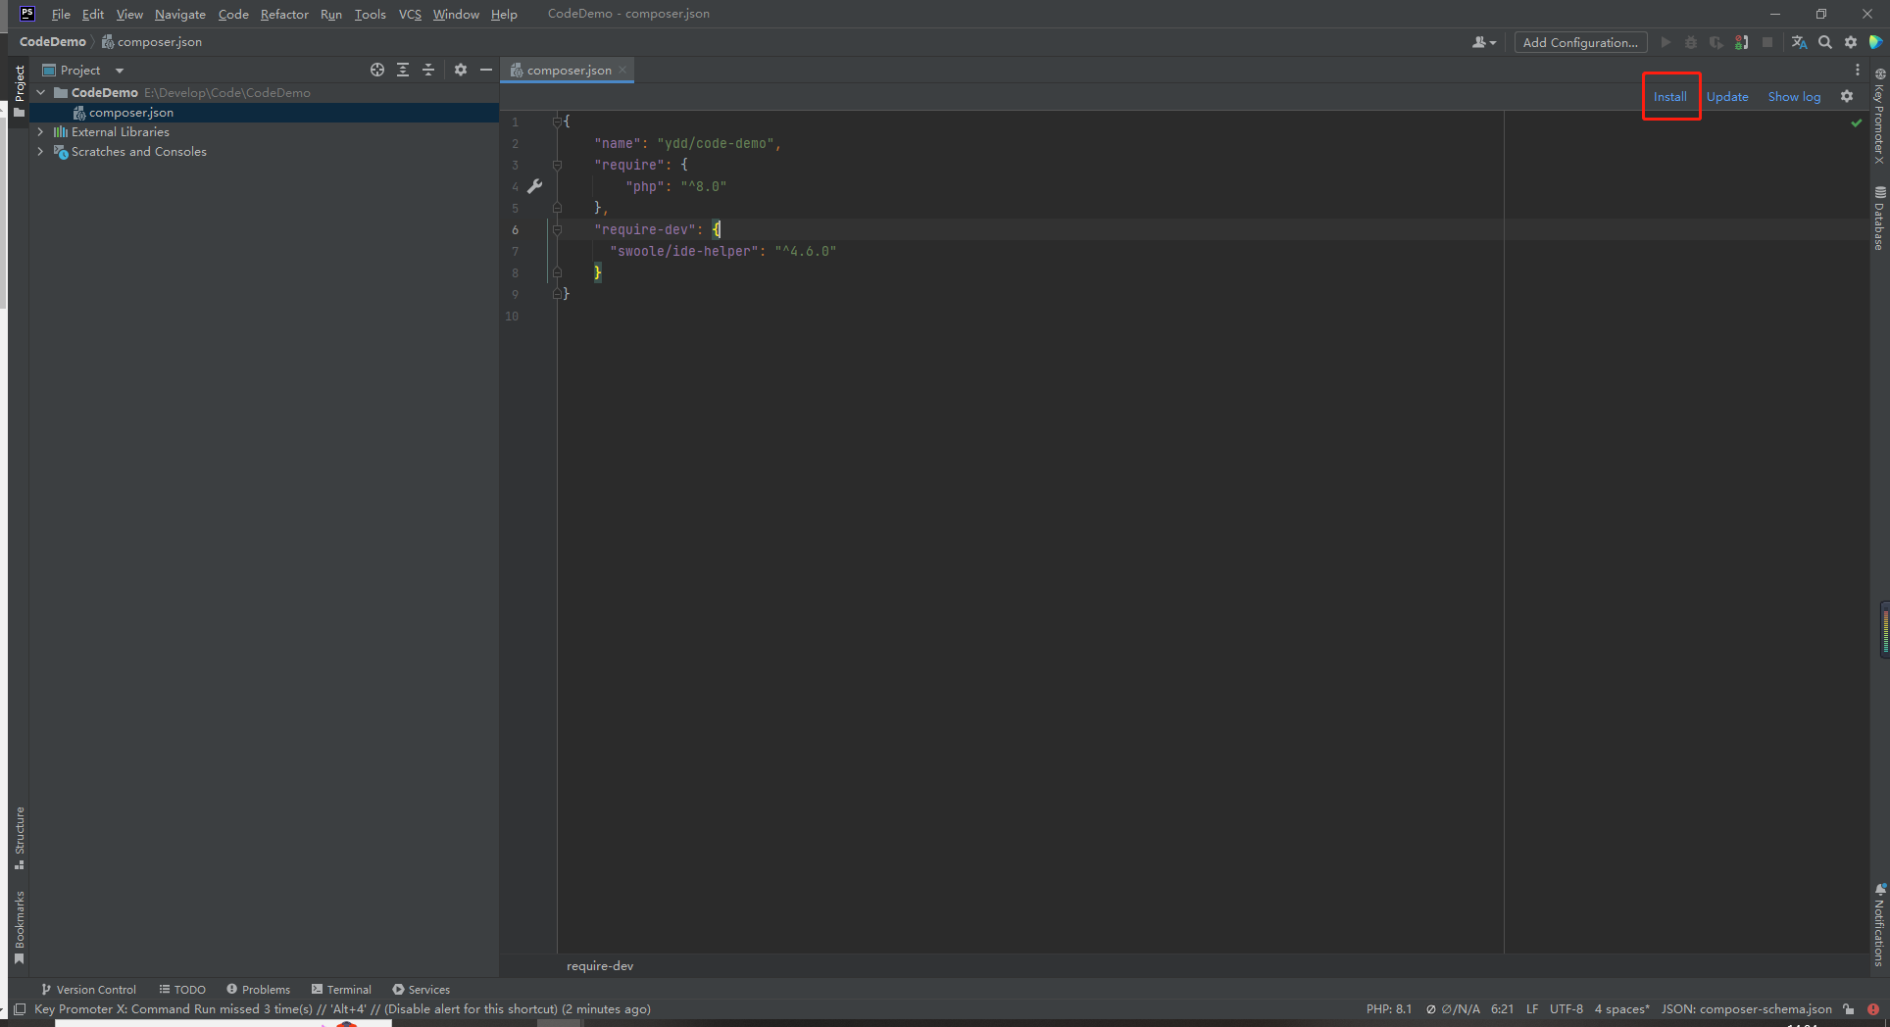Screen dimensions: 1890x1027
Task: Toggle the Bookmarks tool window
Action: click(20, 927)
